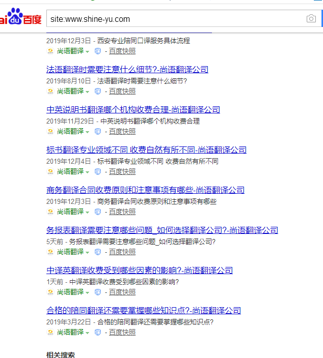The image size is (323, 358).
Task: Expand 尚语翻译 dropdown under 标书翻译 result
Action: pyautogui.click(x=87, y=172)
